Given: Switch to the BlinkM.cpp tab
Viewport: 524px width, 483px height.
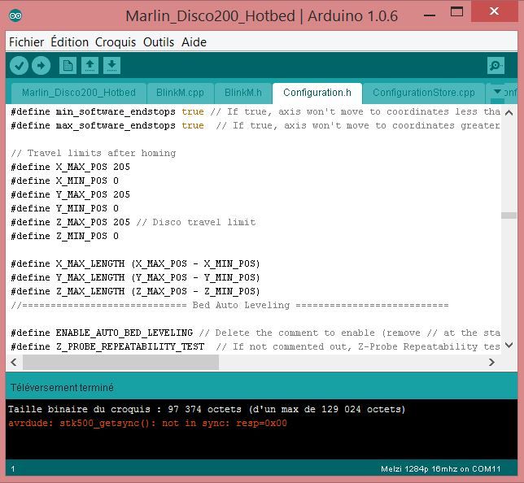Looking at the screenshot, I should 180,93.
